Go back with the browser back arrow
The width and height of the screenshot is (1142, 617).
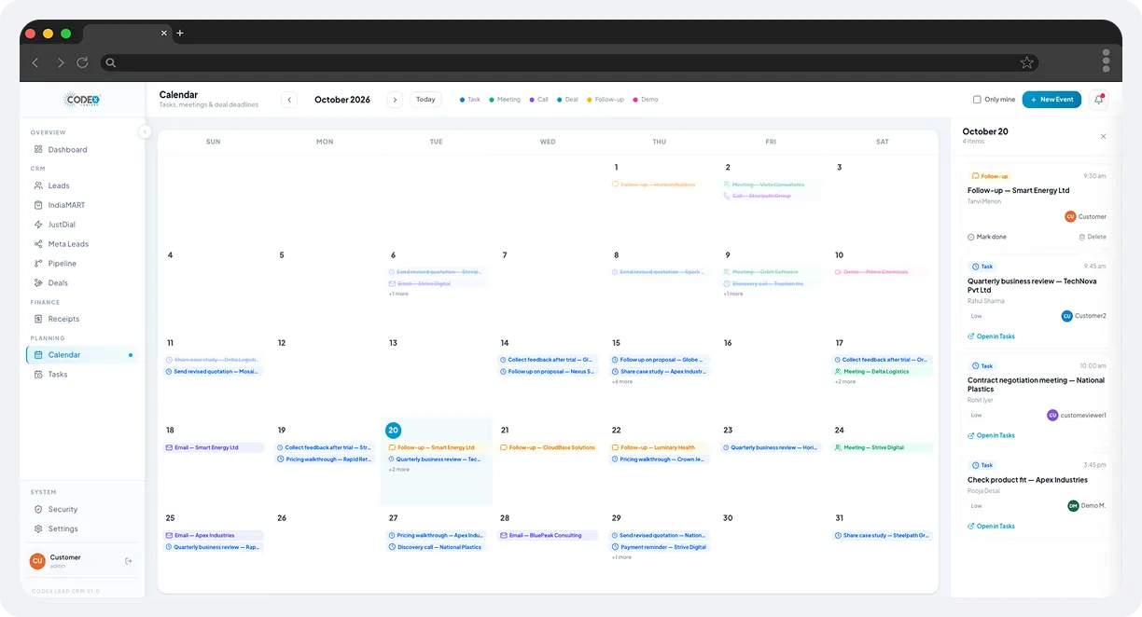tap(35, 62)
